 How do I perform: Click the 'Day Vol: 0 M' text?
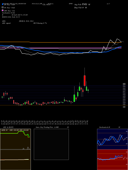[80, 8]
